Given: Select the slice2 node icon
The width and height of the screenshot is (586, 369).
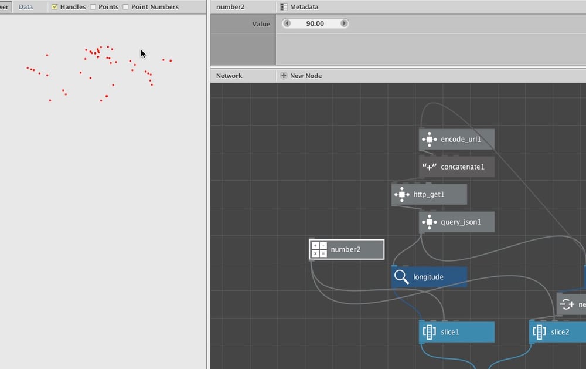Looking at the screenshot, I should [539, 332].
